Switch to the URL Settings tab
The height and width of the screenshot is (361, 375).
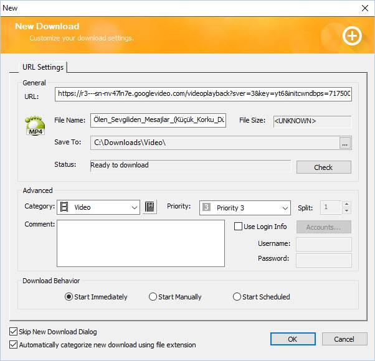(x=42, y=67)
